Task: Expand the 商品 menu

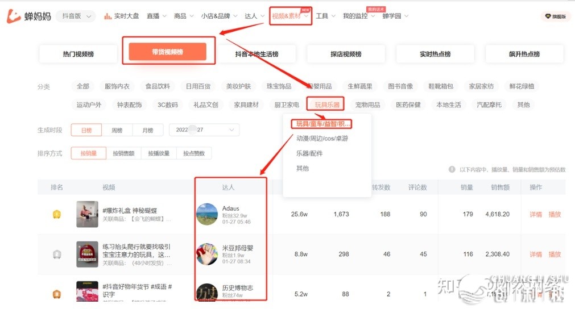Action: (184, 16)
